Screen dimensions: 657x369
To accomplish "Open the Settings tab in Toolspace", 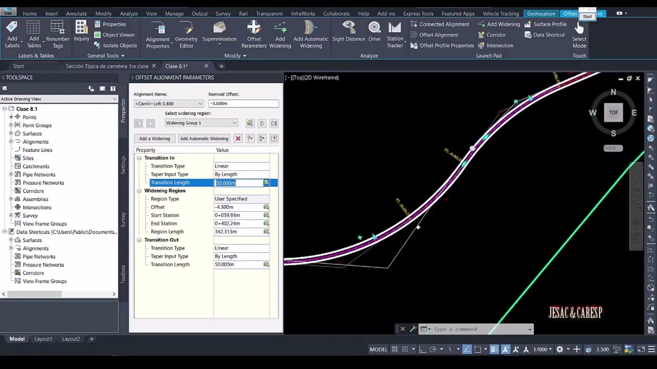I will 123,165.
